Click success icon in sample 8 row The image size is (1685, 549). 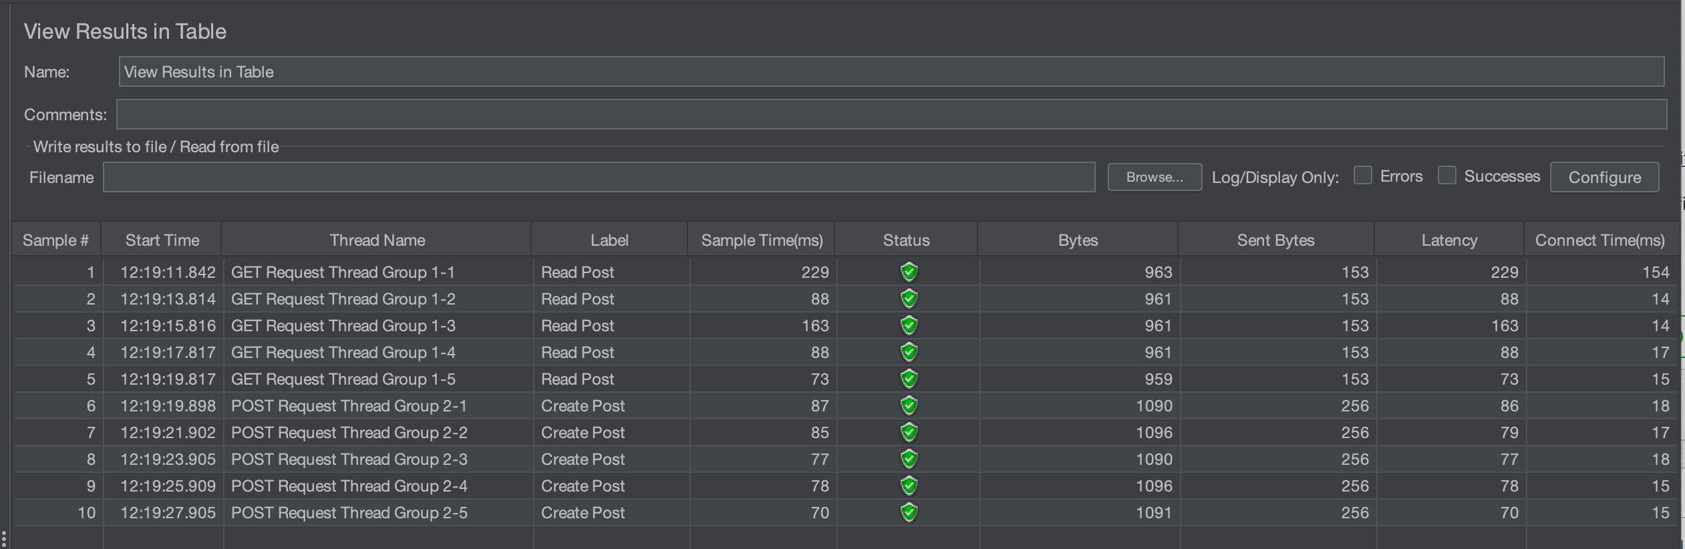point(909,459)
